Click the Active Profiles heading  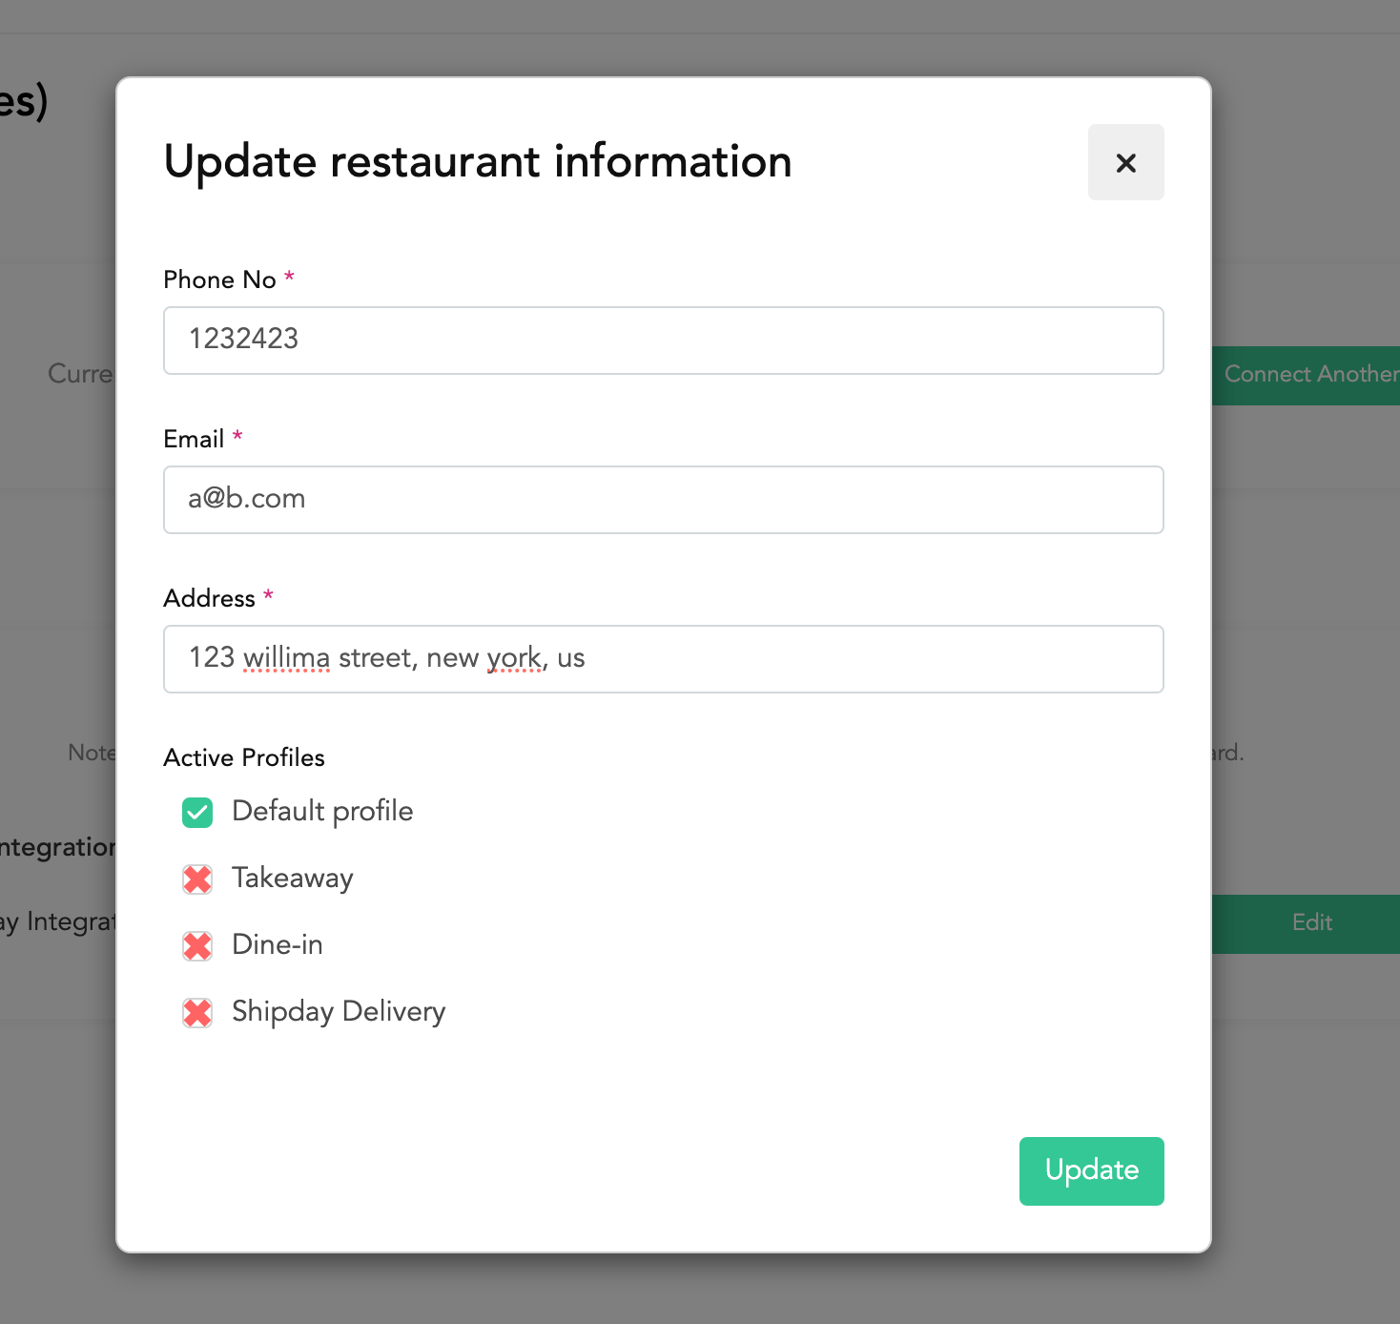[x=244, y=757]
